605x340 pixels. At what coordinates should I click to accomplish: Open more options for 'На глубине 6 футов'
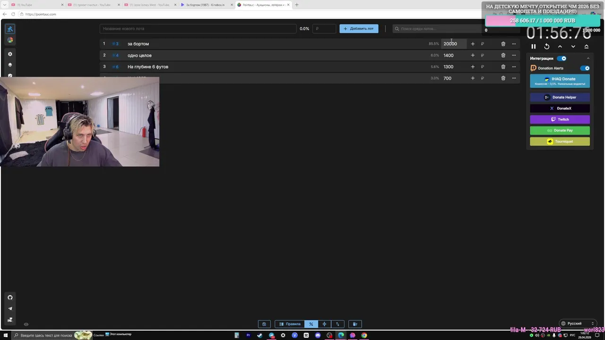pos(514,67)
